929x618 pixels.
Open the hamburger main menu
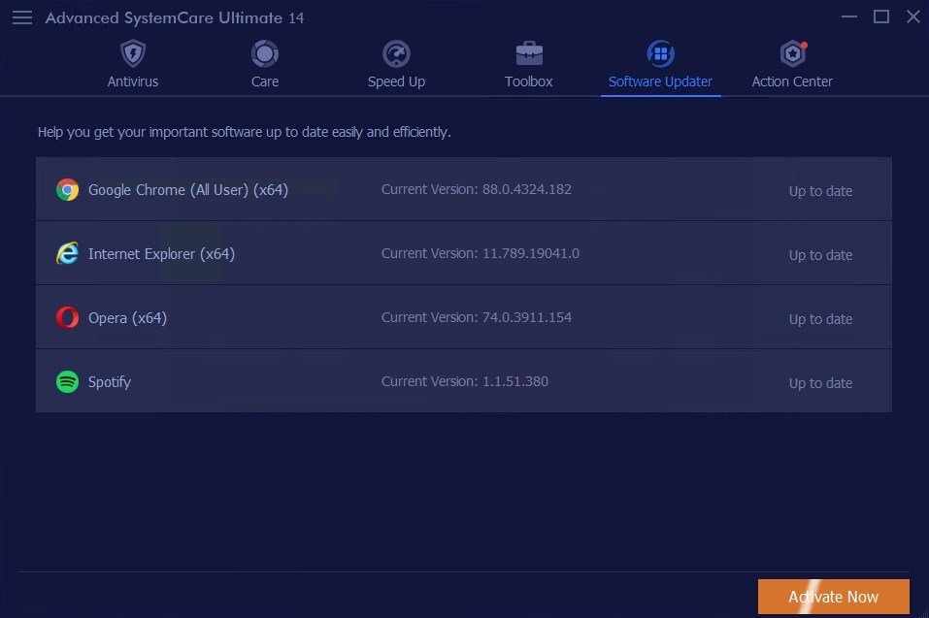22,17
